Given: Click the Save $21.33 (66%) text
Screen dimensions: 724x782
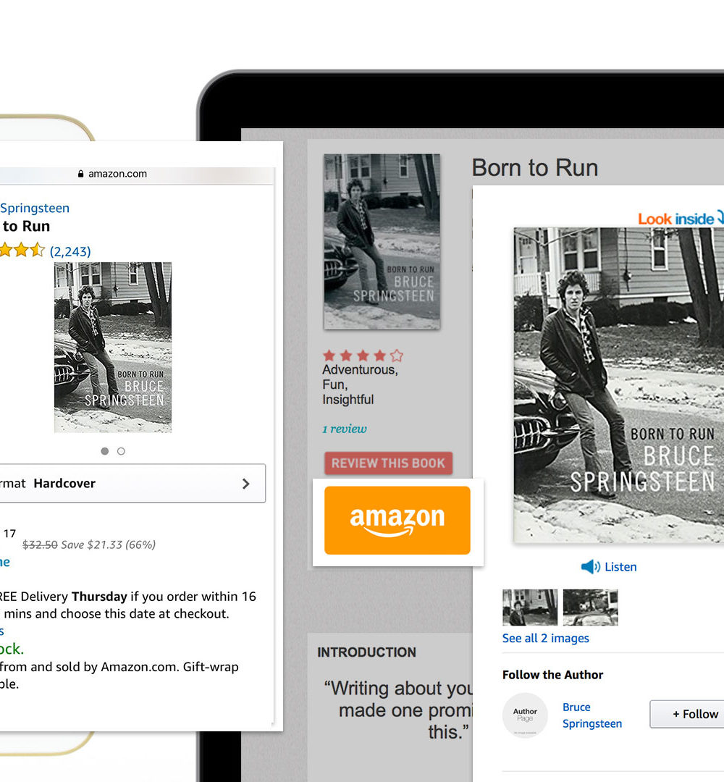Looking at the screenshot, I should tap(108, 545).
